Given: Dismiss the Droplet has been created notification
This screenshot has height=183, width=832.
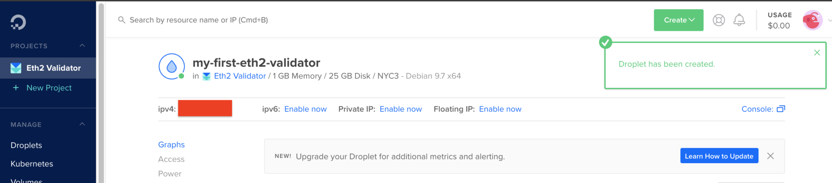Looking at the screenshot, I should pos(817,53).
